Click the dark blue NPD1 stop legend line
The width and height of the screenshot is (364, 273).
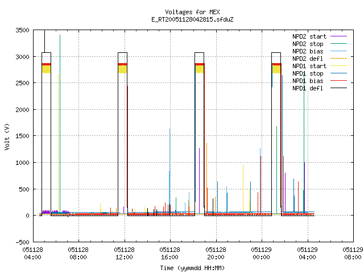(x=339, y=73)
